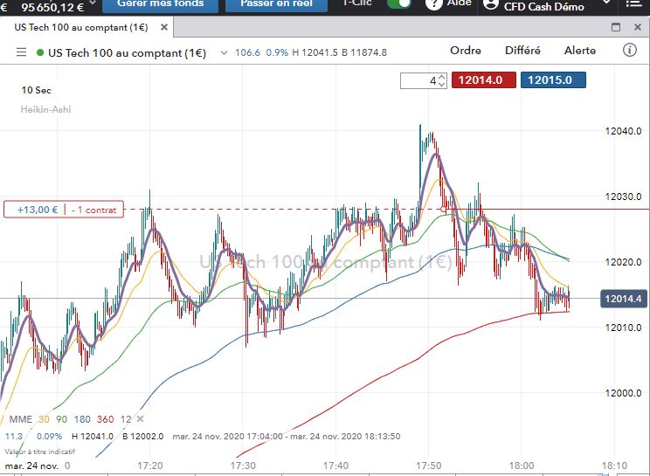The height and width of the screenshot is (476, 650).
Task: Click the current price tag 12014.4
Action: click(623, 299)
